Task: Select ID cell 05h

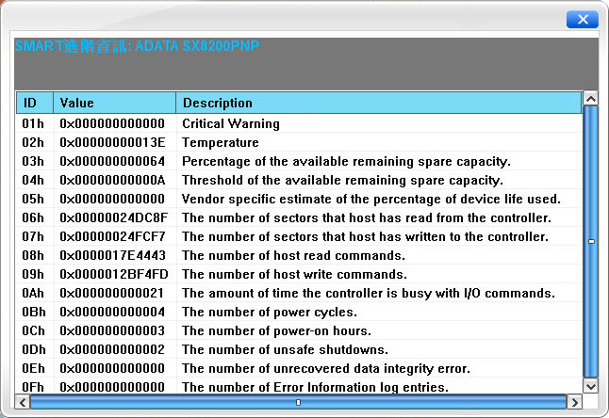Action: (x=33, y=199)
